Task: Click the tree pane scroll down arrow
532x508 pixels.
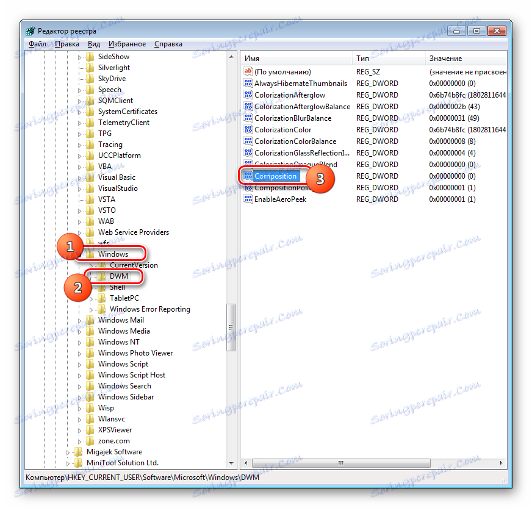Action: pyautogui.click(x=231, y=463)
